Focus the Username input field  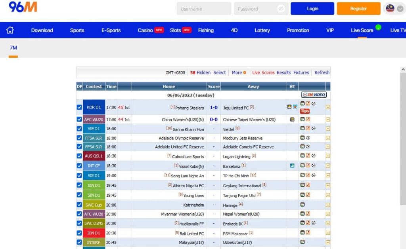point(204,9)
